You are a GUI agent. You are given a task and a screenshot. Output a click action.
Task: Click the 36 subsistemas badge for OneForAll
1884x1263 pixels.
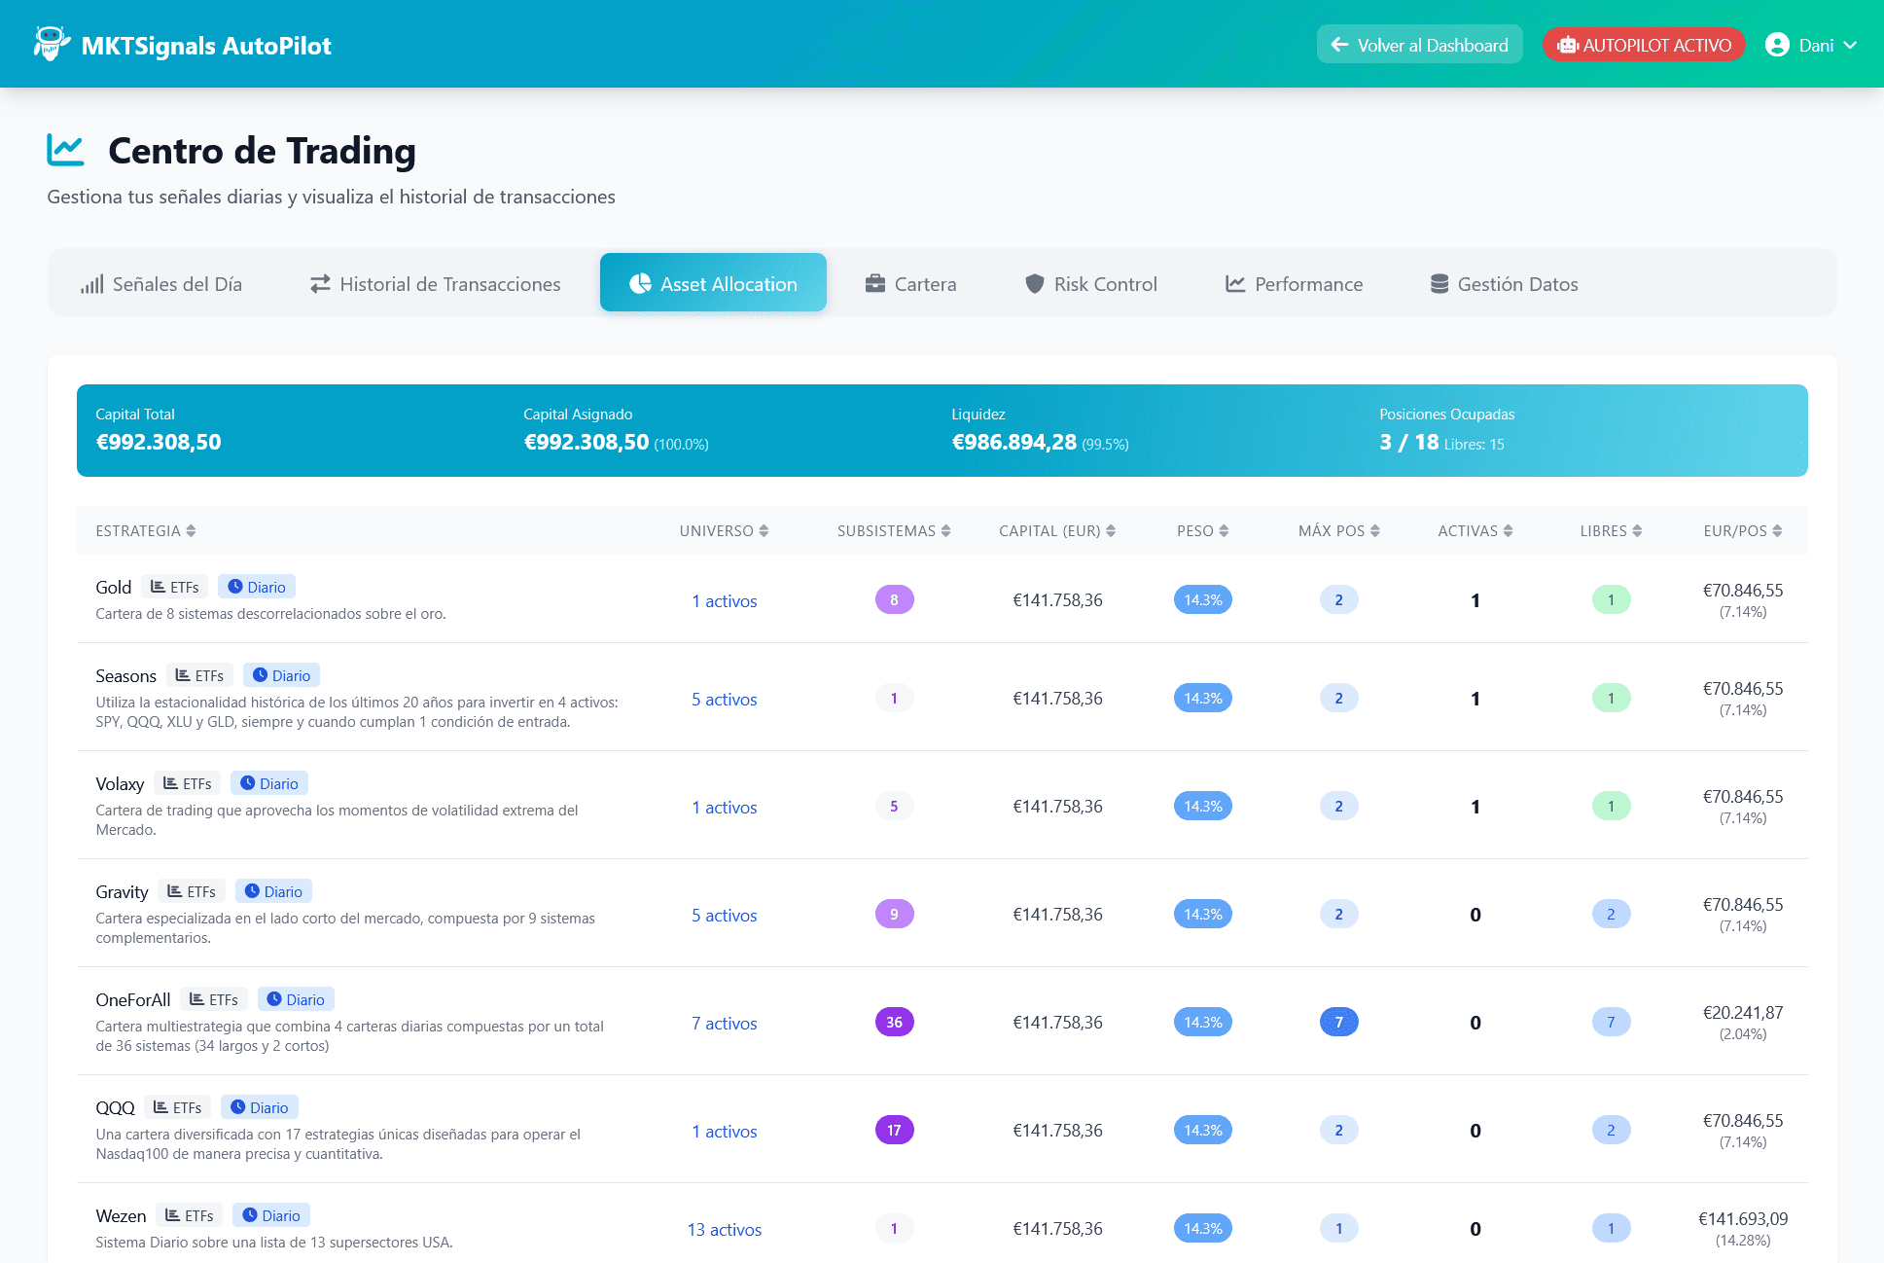click(x=894, y=1022)
